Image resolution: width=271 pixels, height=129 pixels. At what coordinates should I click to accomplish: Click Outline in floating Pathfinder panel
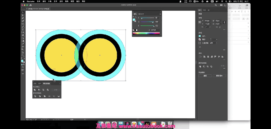point(54,96)
